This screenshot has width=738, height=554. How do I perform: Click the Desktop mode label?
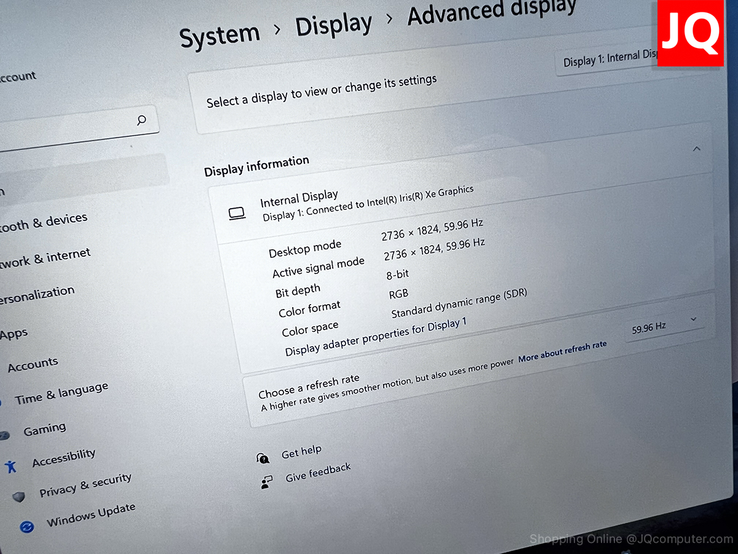(305, 248)
